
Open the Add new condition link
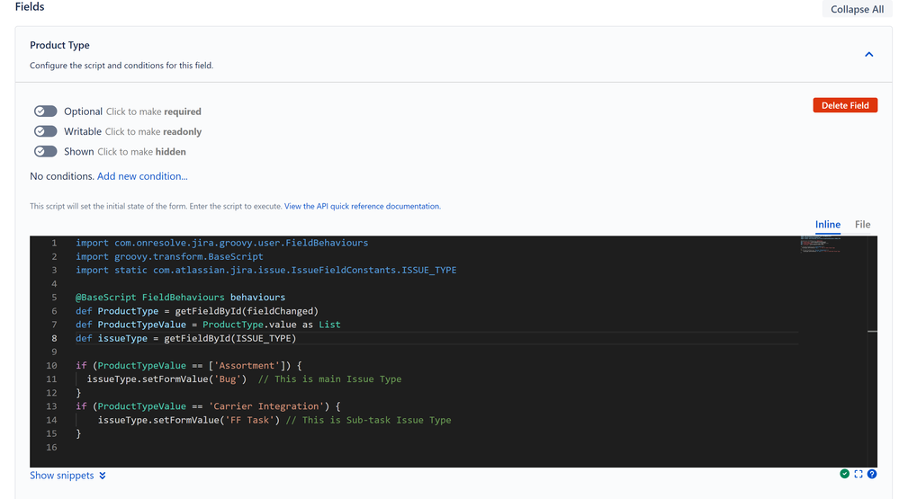click(142, 176)
